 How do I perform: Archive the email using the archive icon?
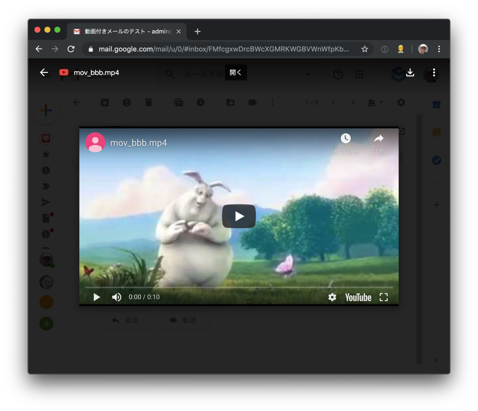pyautogui.click(x=104, y=102)
